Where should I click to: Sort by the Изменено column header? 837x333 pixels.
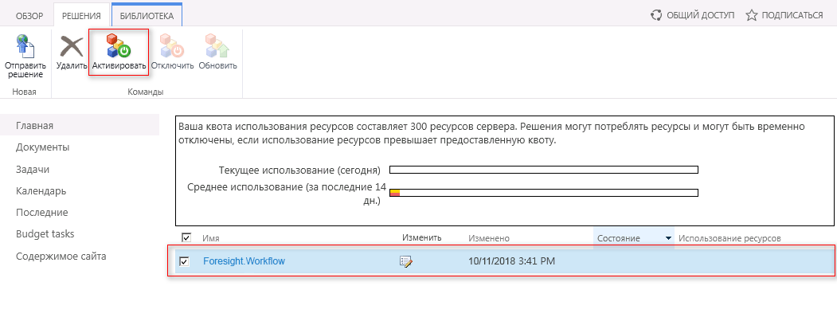coord(489,238)
